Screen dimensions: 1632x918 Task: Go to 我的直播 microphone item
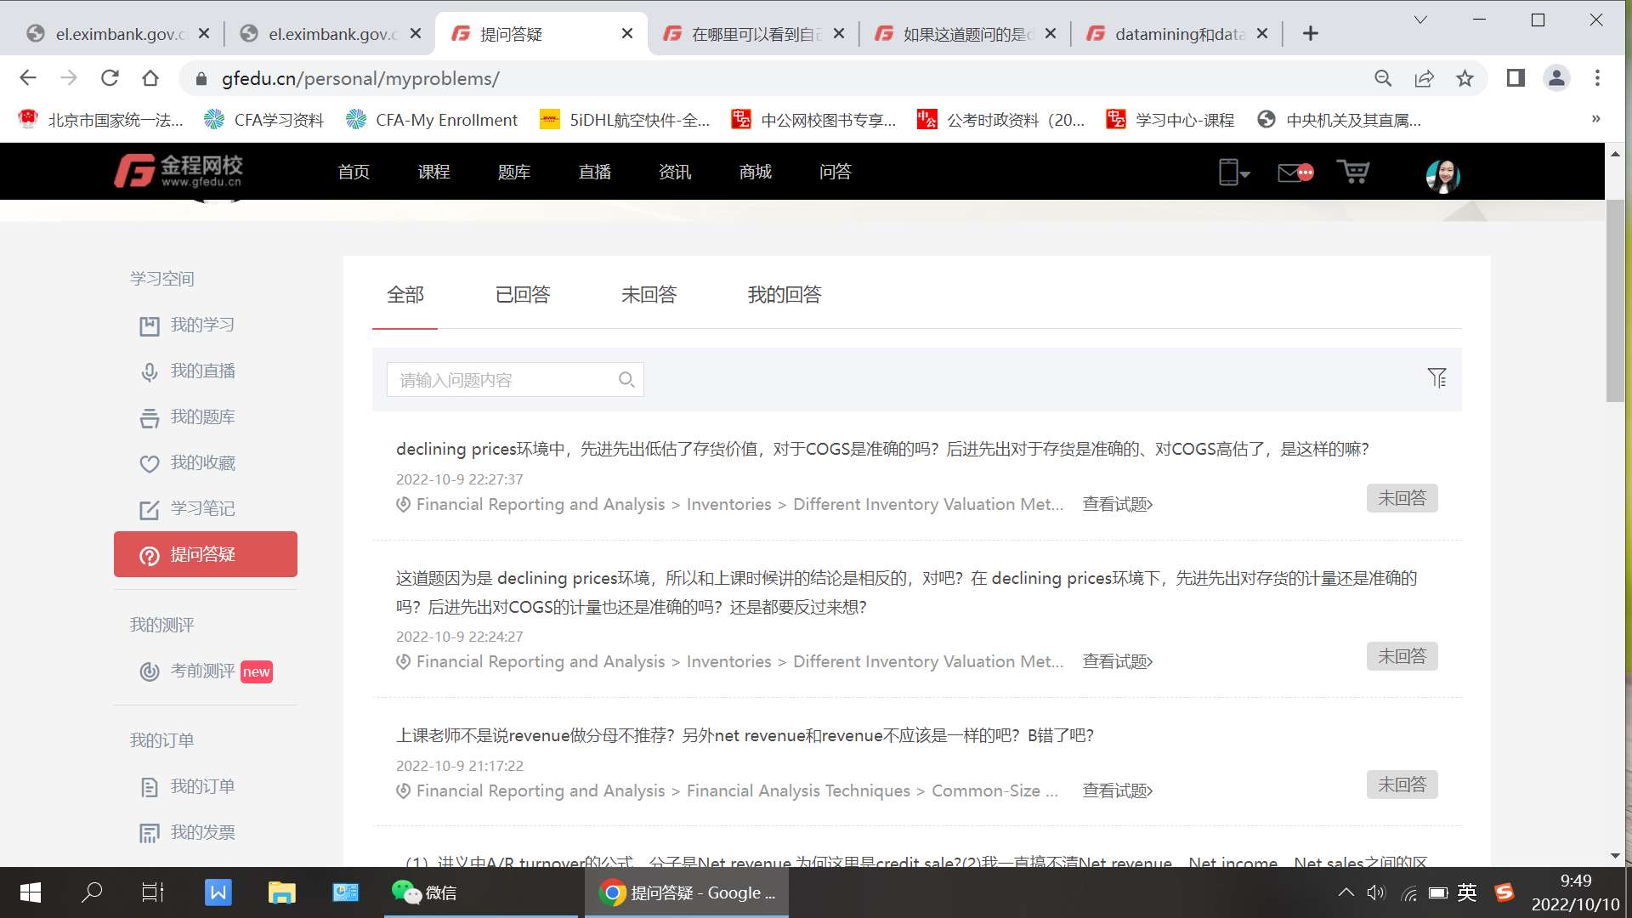click(202, 371)
